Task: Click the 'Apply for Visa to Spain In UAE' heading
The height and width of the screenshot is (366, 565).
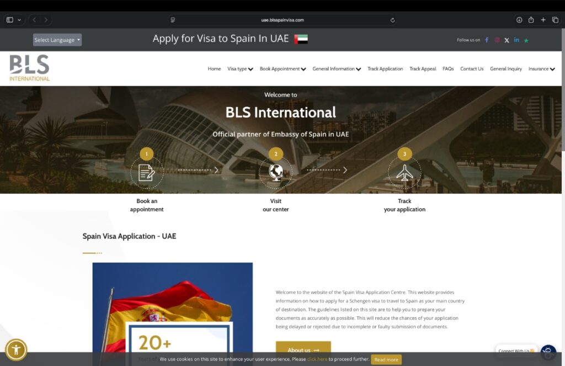Action: click(221, 39)
